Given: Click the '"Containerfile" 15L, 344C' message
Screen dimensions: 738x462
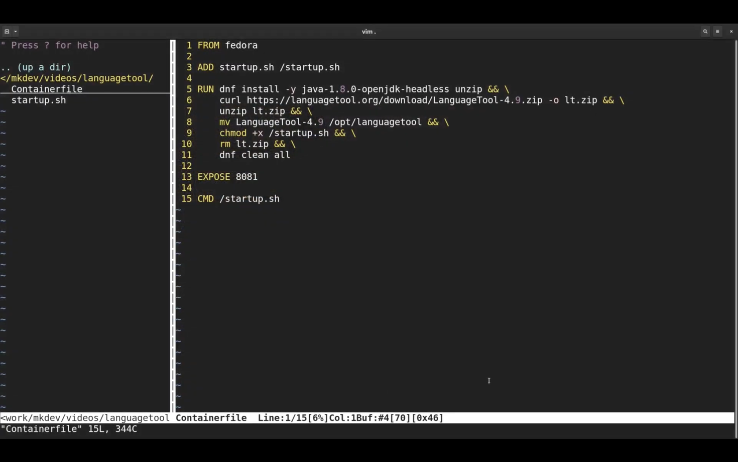Looking at the screenshot, I should point(69,429).
